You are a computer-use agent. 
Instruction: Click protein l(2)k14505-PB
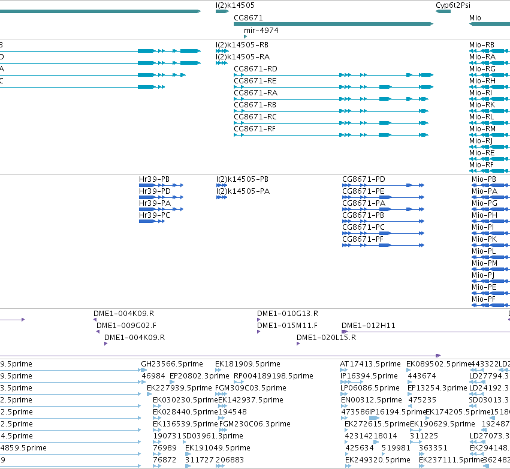(242, 179)
